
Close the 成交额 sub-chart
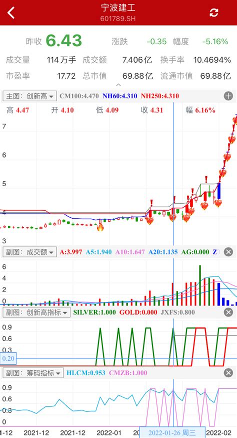click(228, 252)
